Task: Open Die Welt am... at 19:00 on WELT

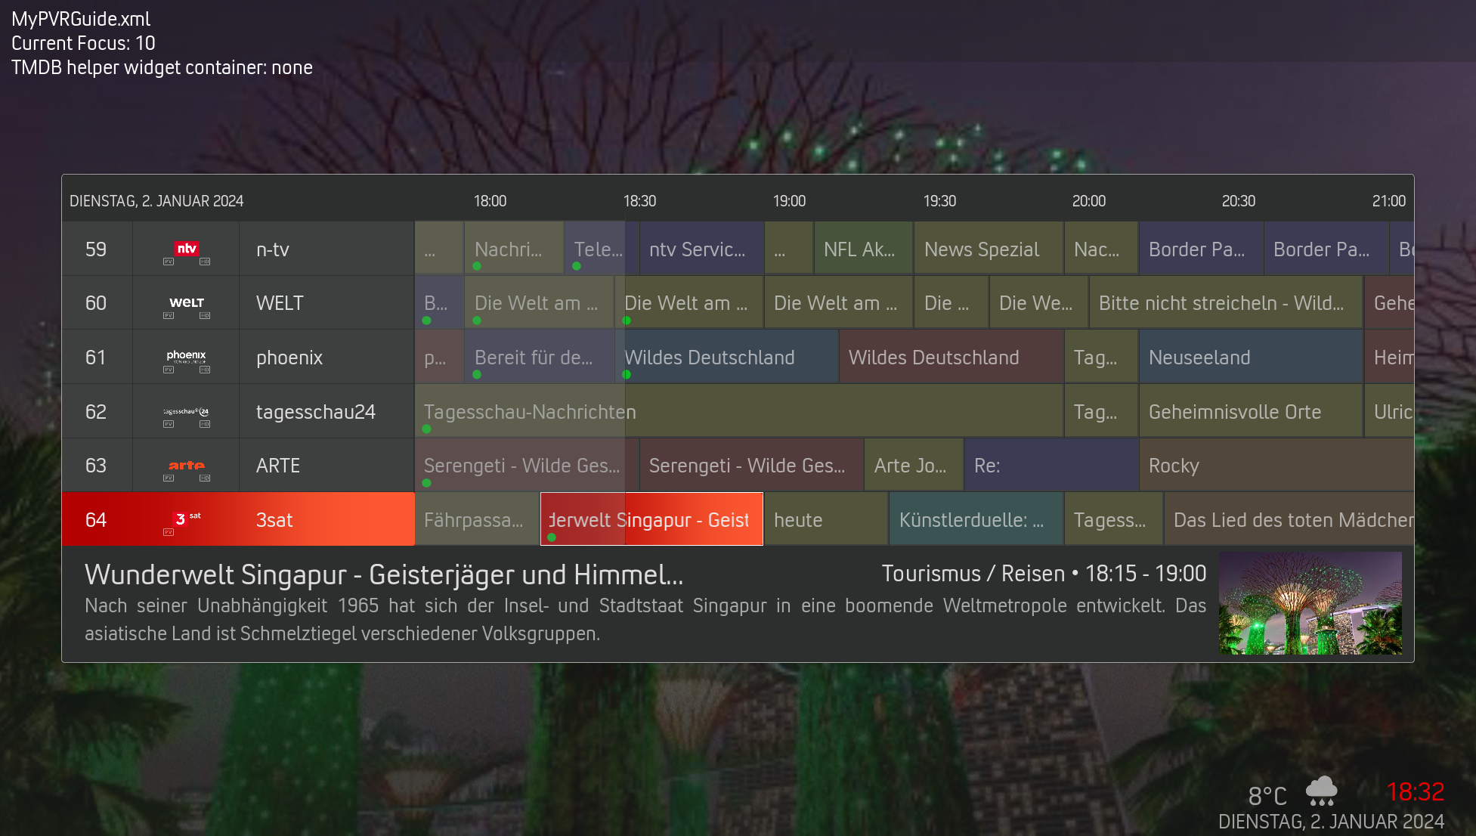Action: click(839, 303)
